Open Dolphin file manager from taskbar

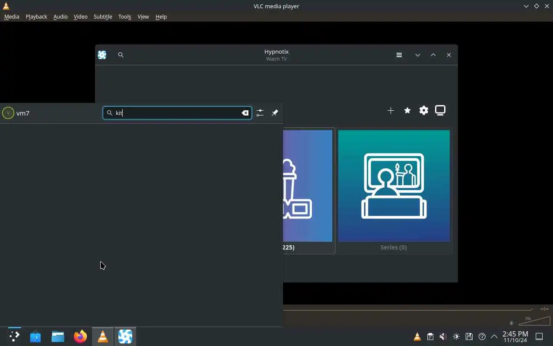point(58,336)
